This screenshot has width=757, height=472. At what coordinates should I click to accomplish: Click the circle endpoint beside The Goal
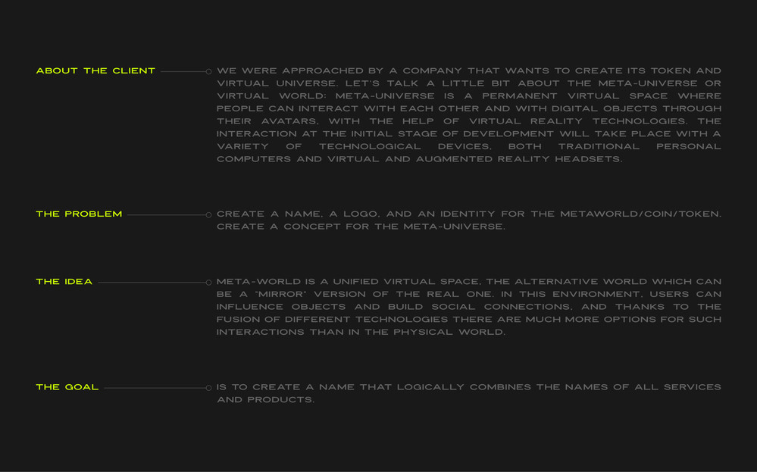click(208, 388)
